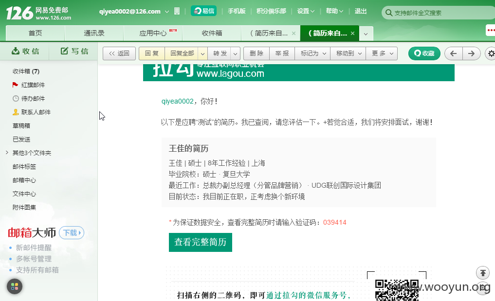Click the 126 NetEase mail logo
The height and width of the screenshot is (301, 495).
[38, 13]
